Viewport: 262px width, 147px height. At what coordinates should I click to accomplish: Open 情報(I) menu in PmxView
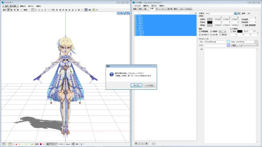[x=39, y=6]
